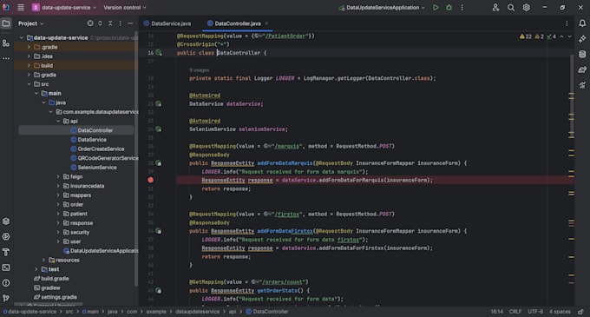Hide the Project tool window
Screen dimensions: 590x317
(x=130, y=23)
